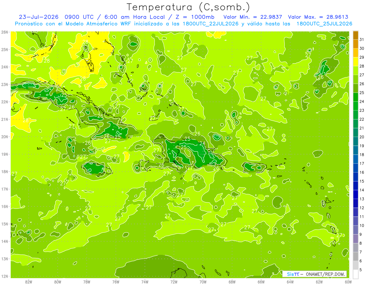Click the 'SisTT – ONAMET/REP.DOM.' credit box
This screenshot has height=286, width=370.
314,274
